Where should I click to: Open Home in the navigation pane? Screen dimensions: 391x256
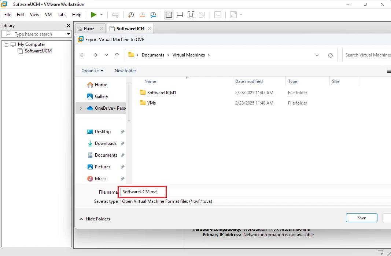pyautogui.click(x=101, y=85)
